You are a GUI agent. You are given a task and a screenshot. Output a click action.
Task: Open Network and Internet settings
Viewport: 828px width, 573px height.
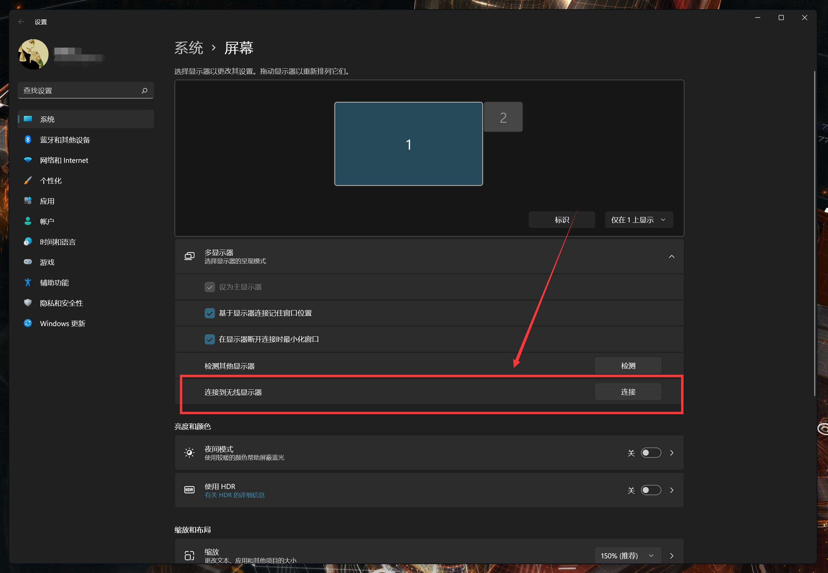[x=64, y=160]
